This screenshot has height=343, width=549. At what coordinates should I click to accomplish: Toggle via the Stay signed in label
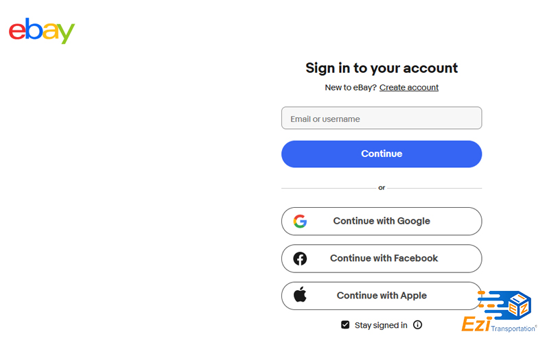point(381,325)
